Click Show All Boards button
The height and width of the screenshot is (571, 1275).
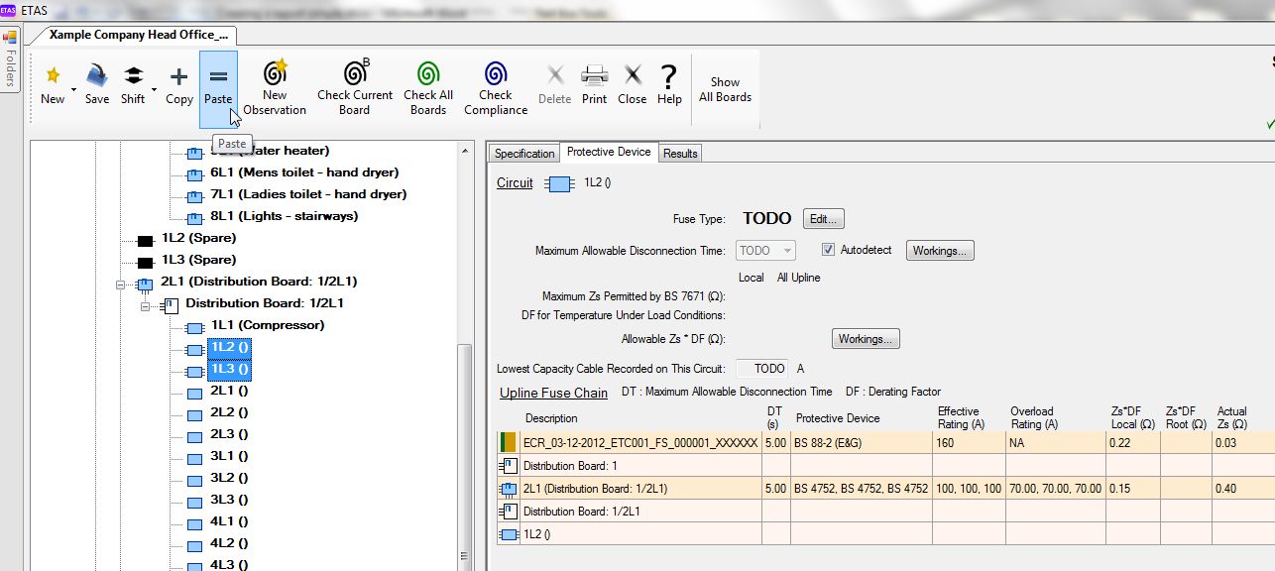click(x=726, y=89)
